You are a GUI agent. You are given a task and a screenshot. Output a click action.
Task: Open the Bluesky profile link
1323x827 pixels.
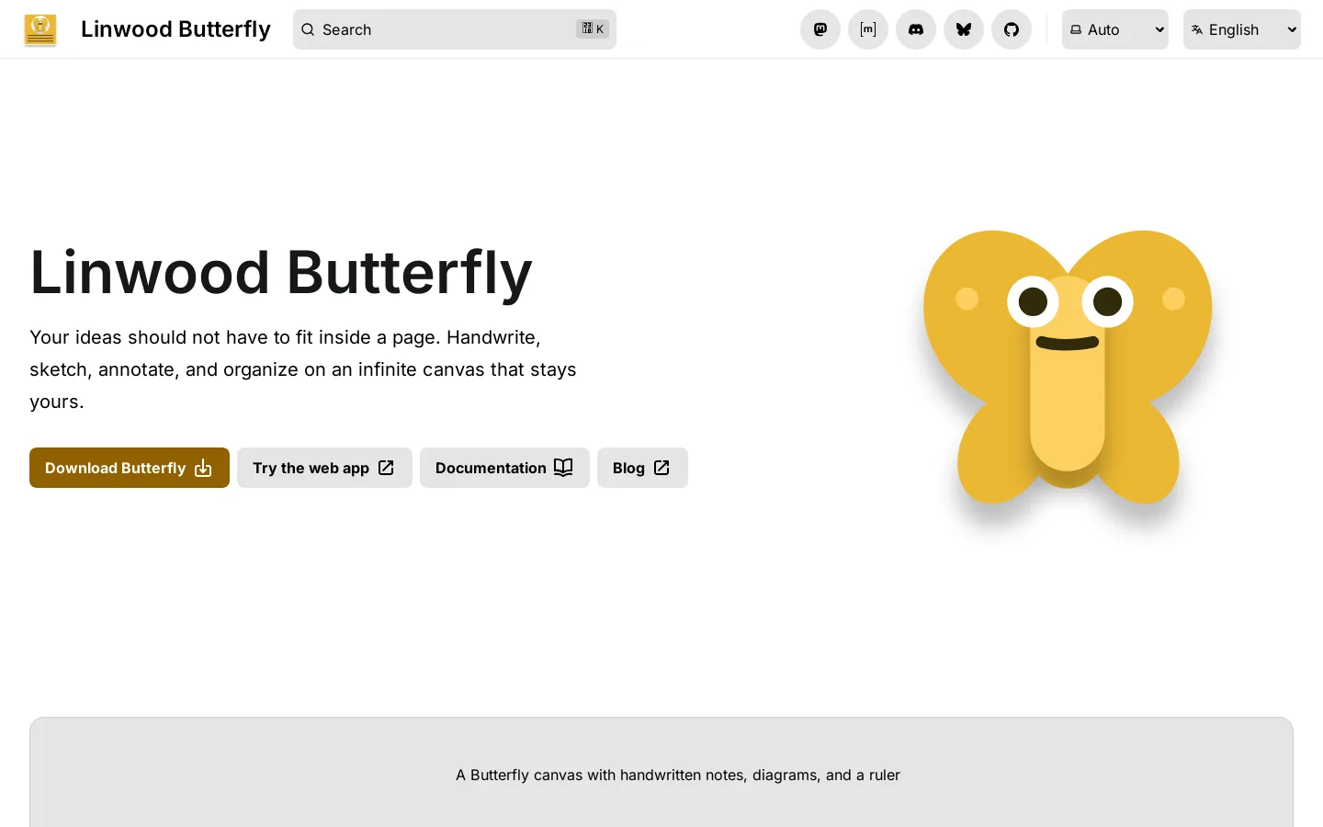click(x=964, y=29)
